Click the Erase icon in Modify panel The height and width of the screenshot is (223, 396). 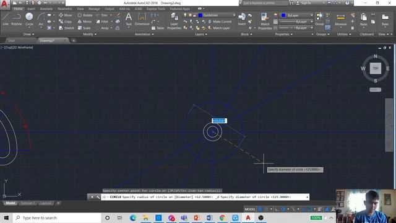coord(118,15)
